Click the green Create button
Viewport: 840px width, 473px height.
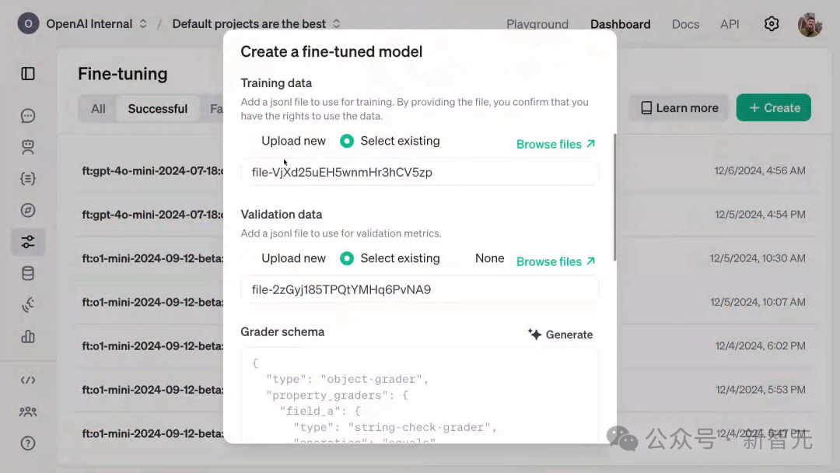click(774, 107)
